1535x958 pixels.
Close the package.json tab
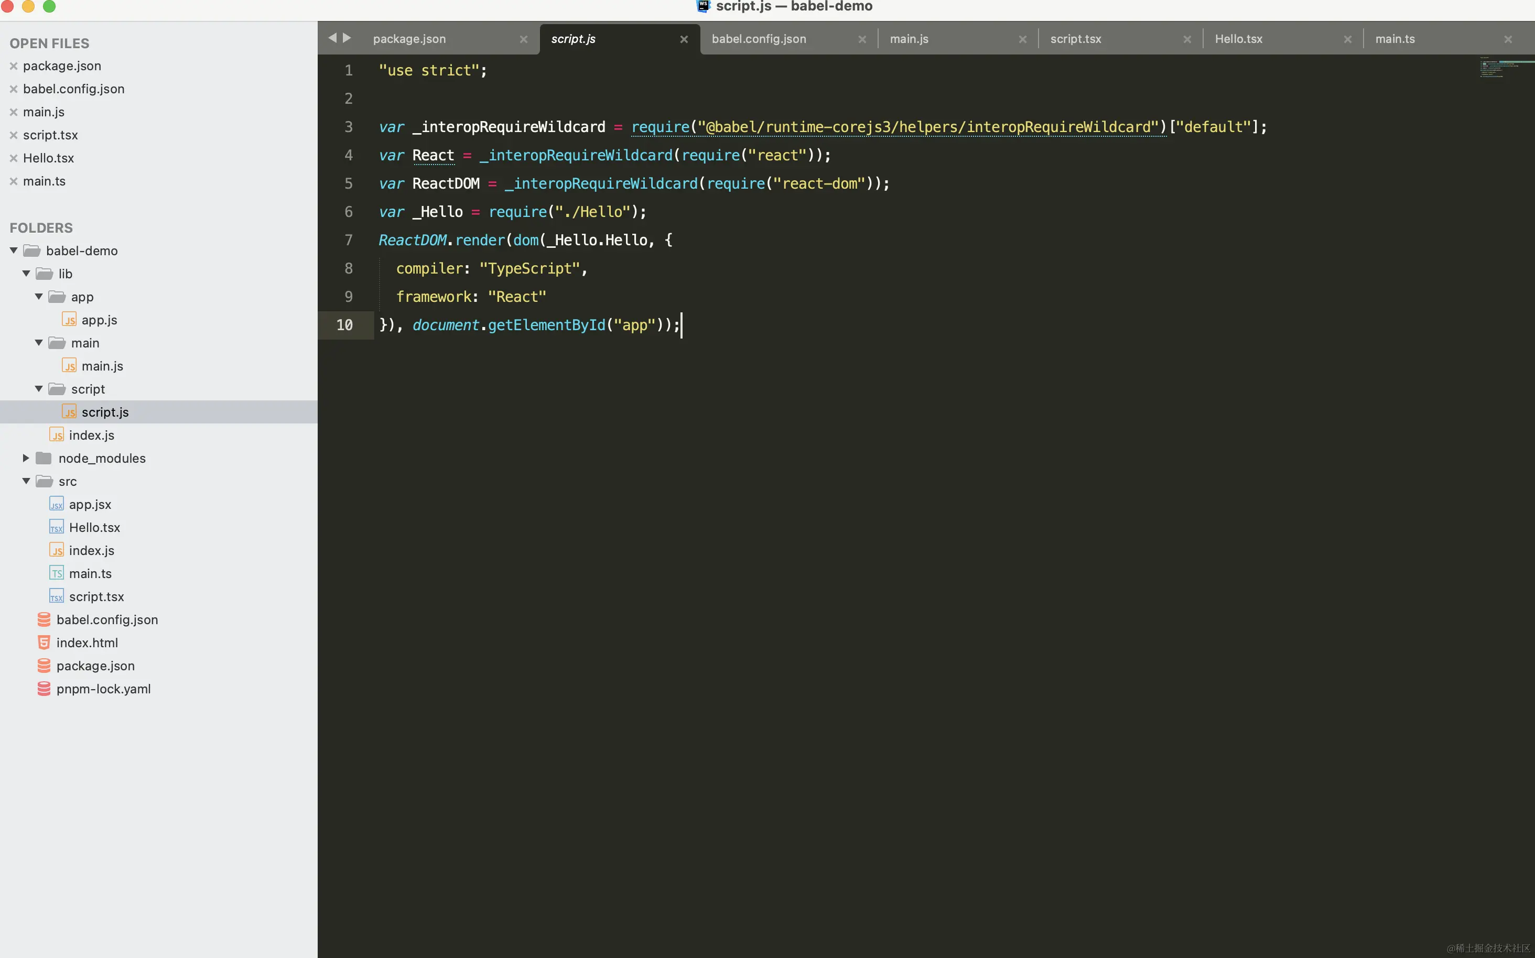(x=524, y=39)
